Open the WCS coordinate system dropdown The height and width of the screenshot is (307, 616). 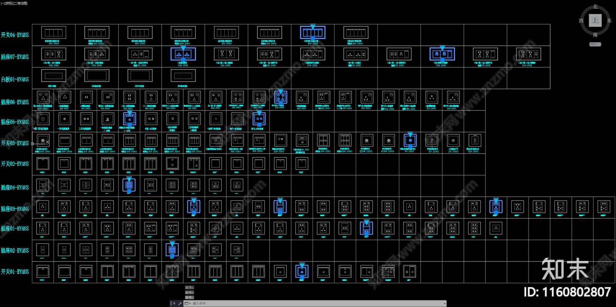coord(595,44)
